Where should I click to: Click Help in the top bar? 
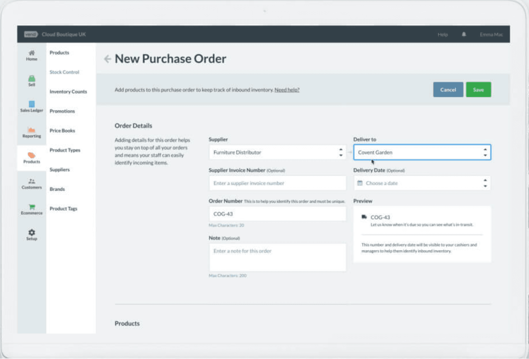pyautogui.click(x=443, y=34)
